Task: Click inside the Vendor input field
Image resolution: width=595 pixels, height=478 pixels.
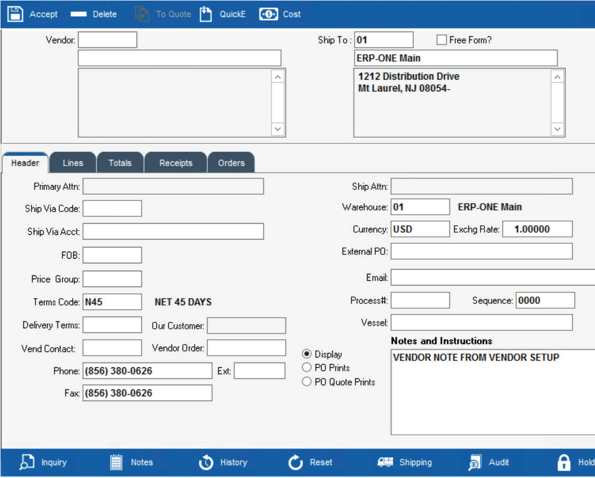Action: pyautogui.click(x=107, y=40)
